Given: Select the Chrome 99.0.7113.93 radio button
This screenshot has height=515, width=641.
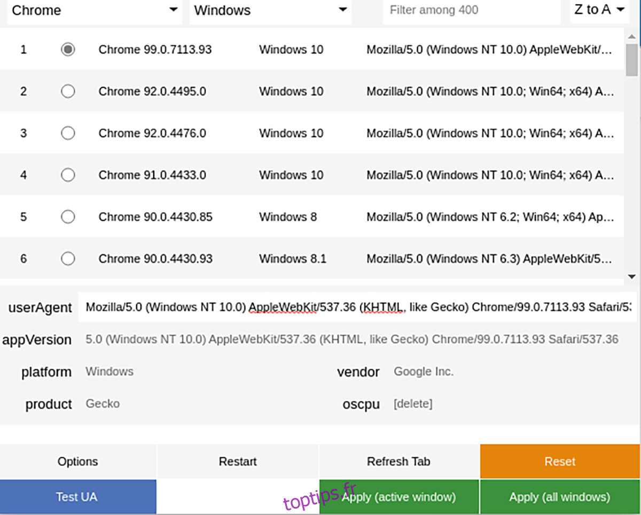Looking at the screenshot, I should point(68,50).
